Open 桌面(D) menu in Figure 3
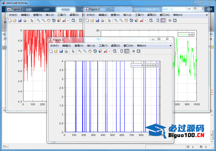The width and height of the screenshot is (216, 151). (x=115, y=46)
